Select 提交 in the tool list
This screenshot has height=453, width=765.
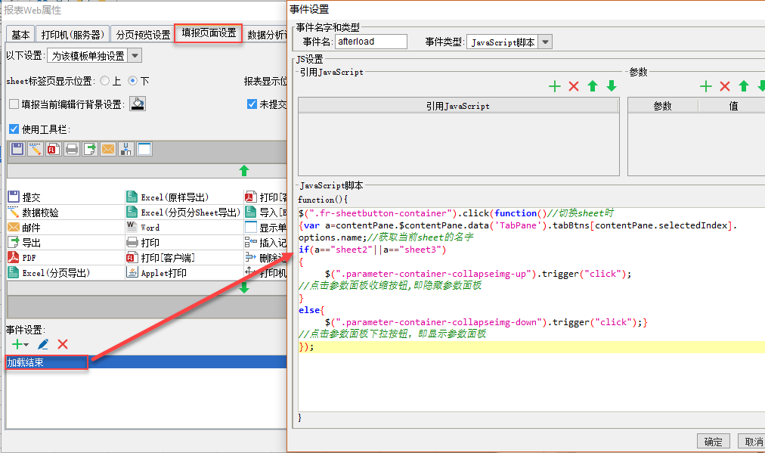31,197
